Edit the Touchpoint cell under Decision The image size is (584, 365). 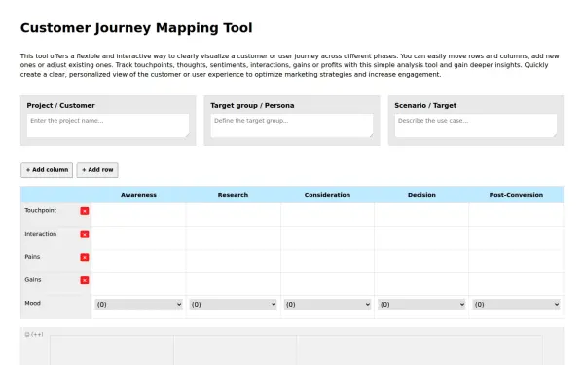click(421, 215)
